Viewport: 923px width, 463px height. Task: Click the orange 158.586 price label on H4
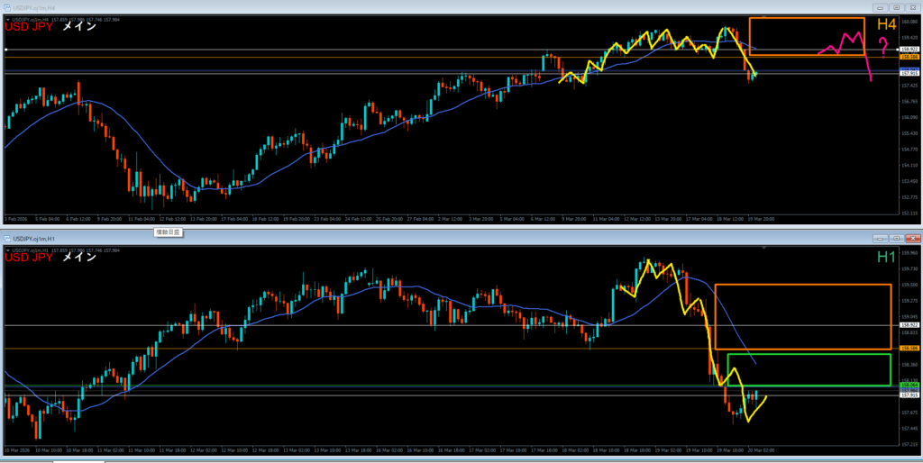point(909,57)
